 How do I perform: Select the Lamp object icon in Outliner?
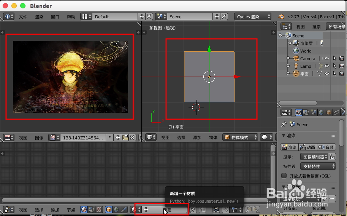pos(296,66)
